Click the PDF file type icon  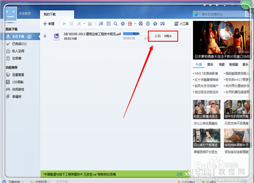coord(56,36)
